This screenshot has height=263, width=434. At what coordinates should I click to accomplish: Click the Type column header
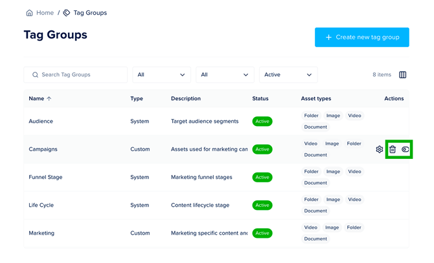137,98
